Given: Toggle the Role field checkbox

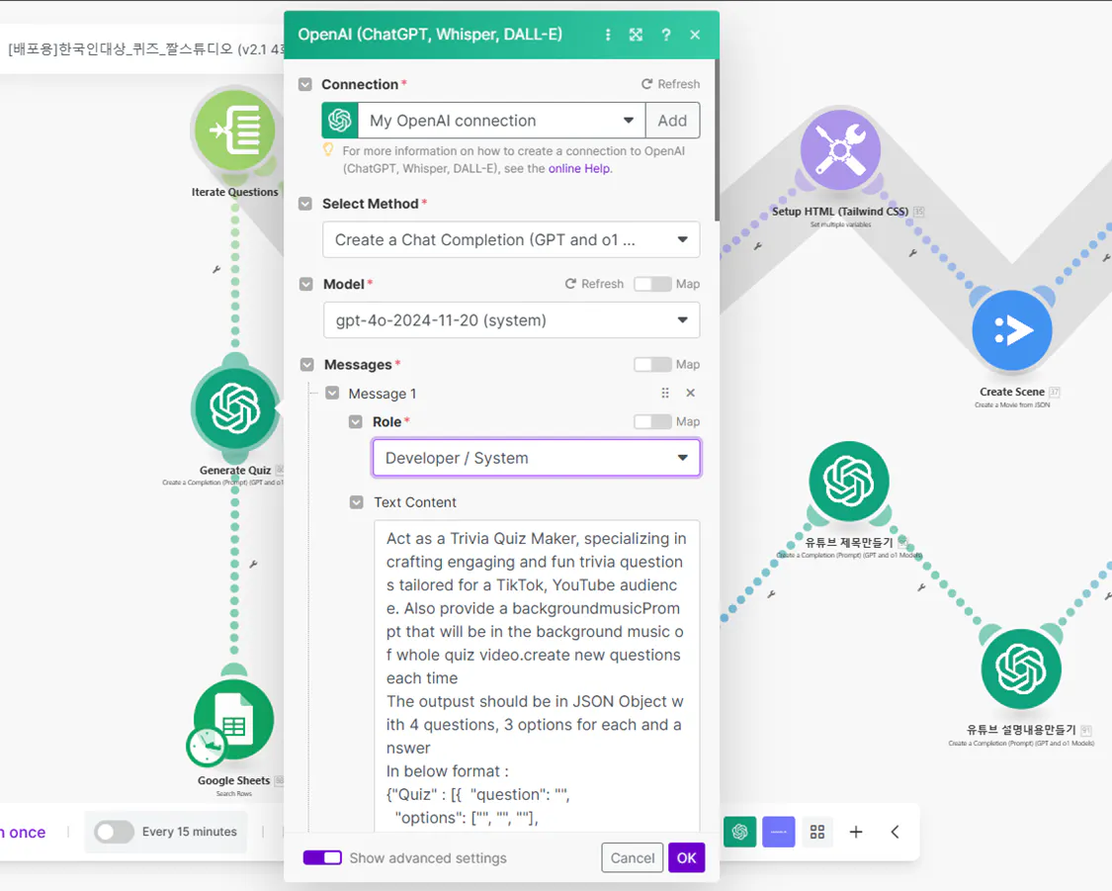Looking at the screenshot, I should tap(355, 422).
